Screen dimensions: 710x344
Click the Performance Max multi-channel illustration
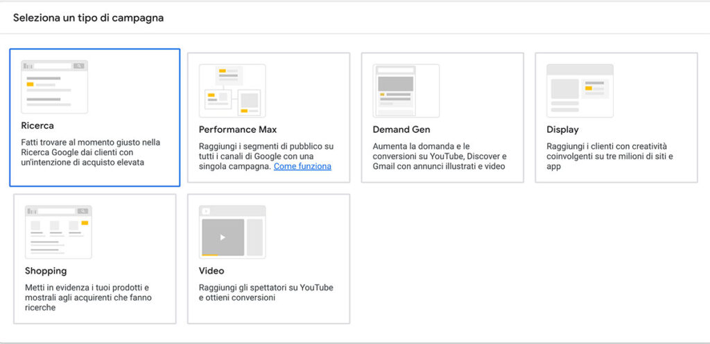pyautogui.click(x=232, y=90)
